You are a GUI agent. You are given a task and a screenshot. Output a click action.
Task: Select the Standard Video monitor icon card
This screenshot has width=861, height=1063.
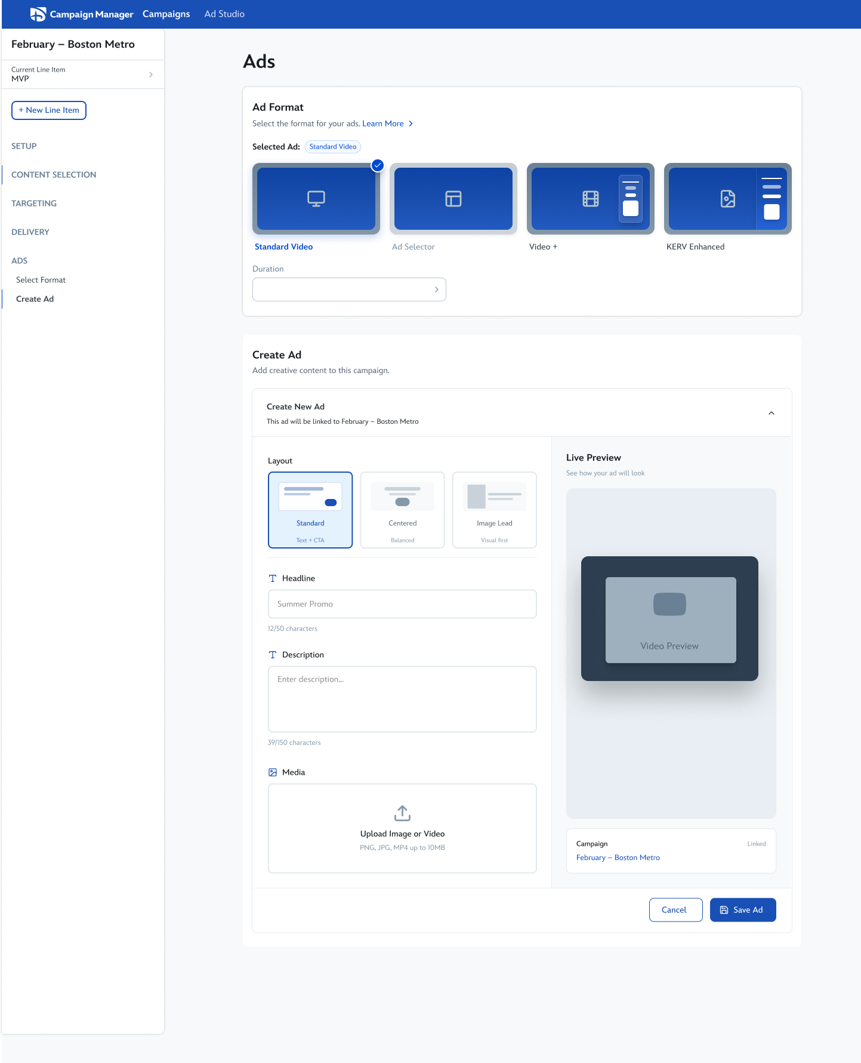(x=316, y=199)
